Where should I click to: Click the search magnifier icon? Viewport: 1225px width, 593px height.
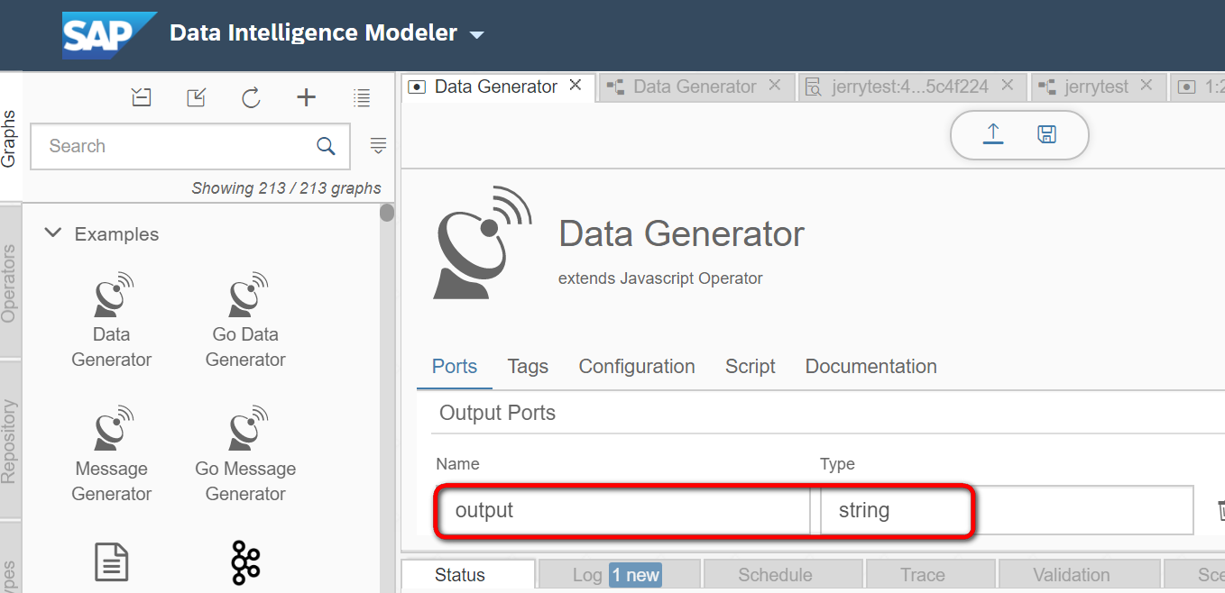(x=326, y=146)
